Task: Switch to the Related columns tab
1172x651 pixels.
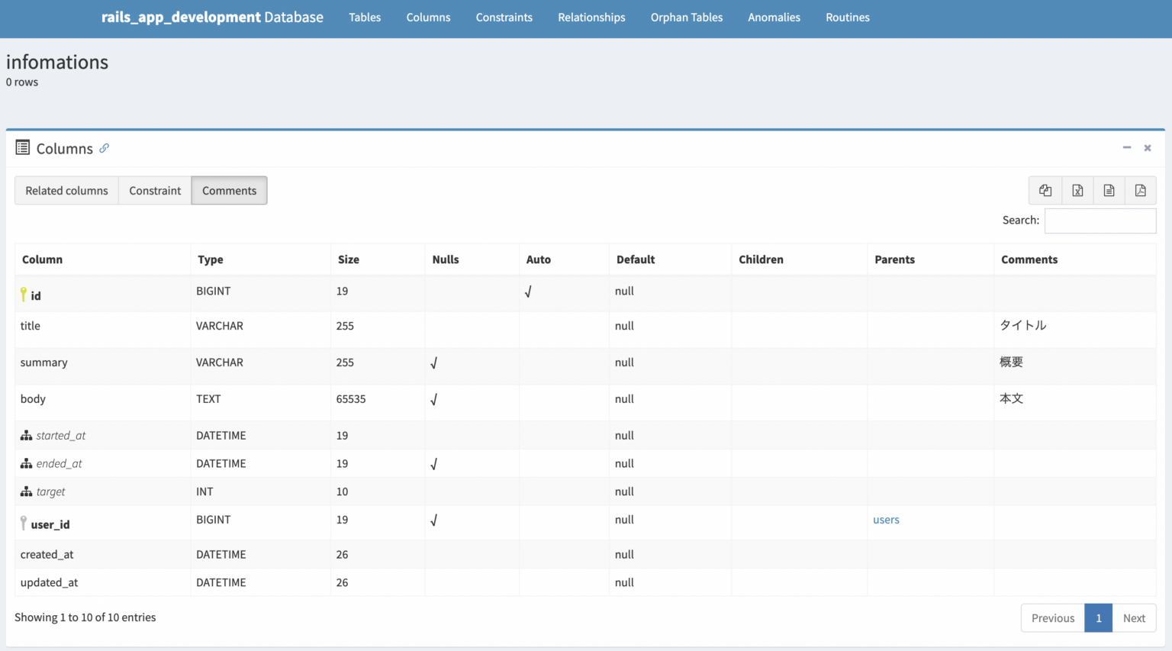Action: tap(66, 190)
